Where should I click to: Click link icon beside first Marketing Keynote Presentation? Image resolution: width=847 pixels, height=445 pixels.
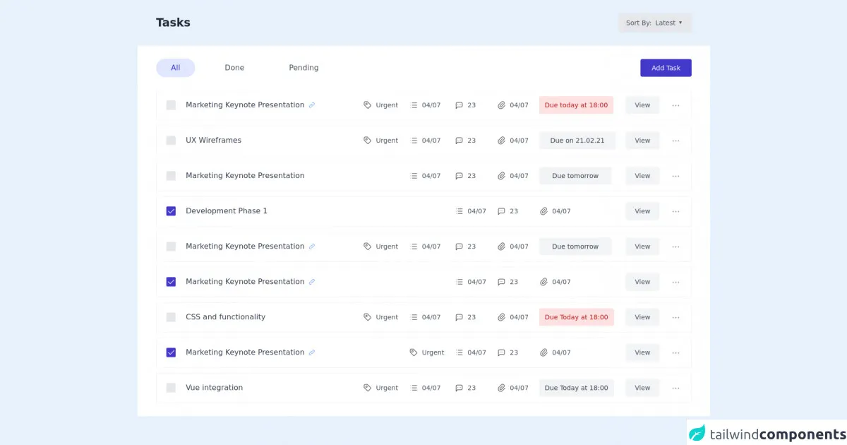(312, 105)
